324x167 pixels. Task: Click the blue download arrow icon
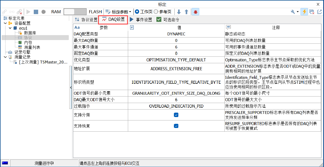pyautogui.click(x=179, y=12)
